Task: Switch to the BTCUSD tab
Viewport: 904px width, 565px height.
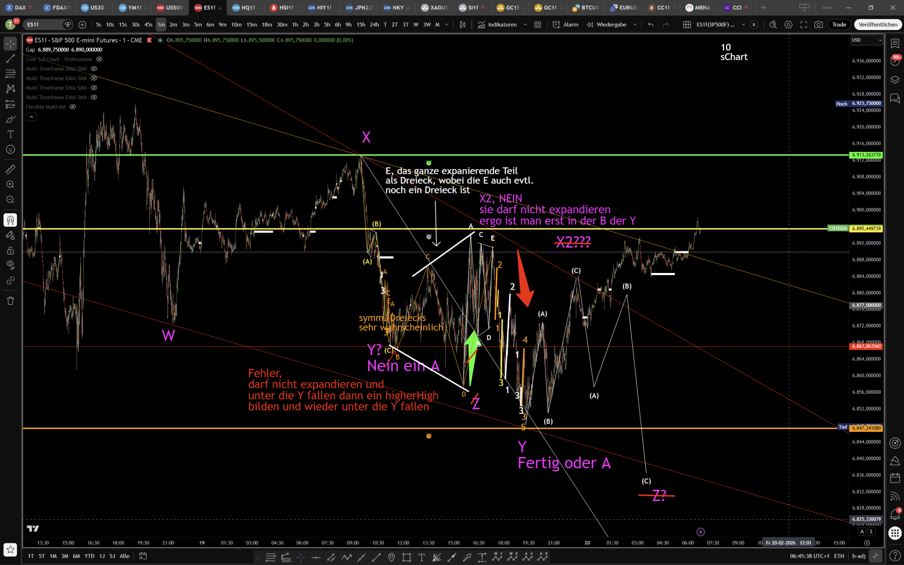Action: pos(585,8)
